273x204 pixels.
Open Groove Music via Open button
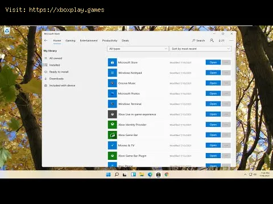pyautogui.click(x=213, y=83)
